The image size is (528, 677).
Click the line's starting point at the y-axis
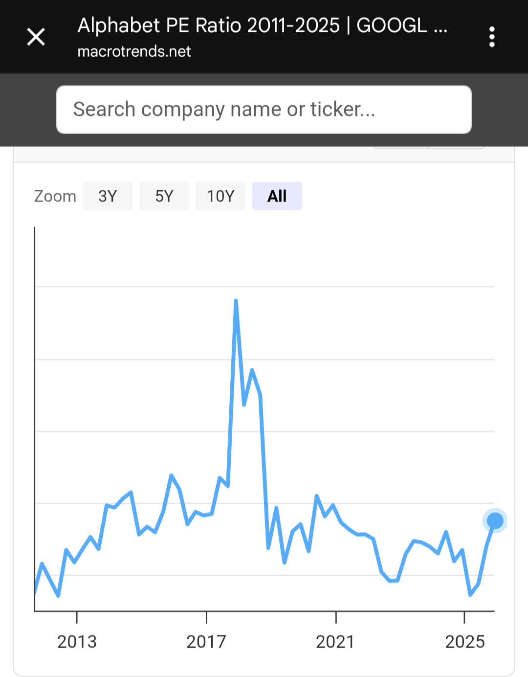(35, 593)
